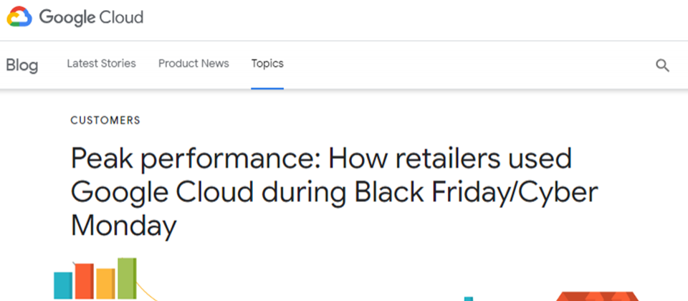Click the multicolored Google Cloud logo icon
This screenshot has height=301, width=688.
(x=19, y=16)
